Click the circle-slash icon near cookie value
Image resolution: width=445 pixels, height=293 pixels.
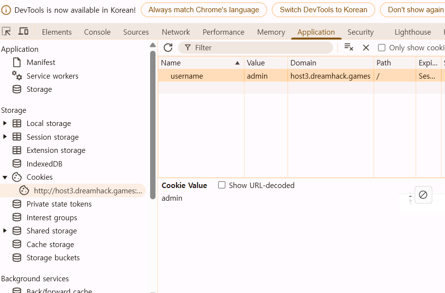click(423, 195)
